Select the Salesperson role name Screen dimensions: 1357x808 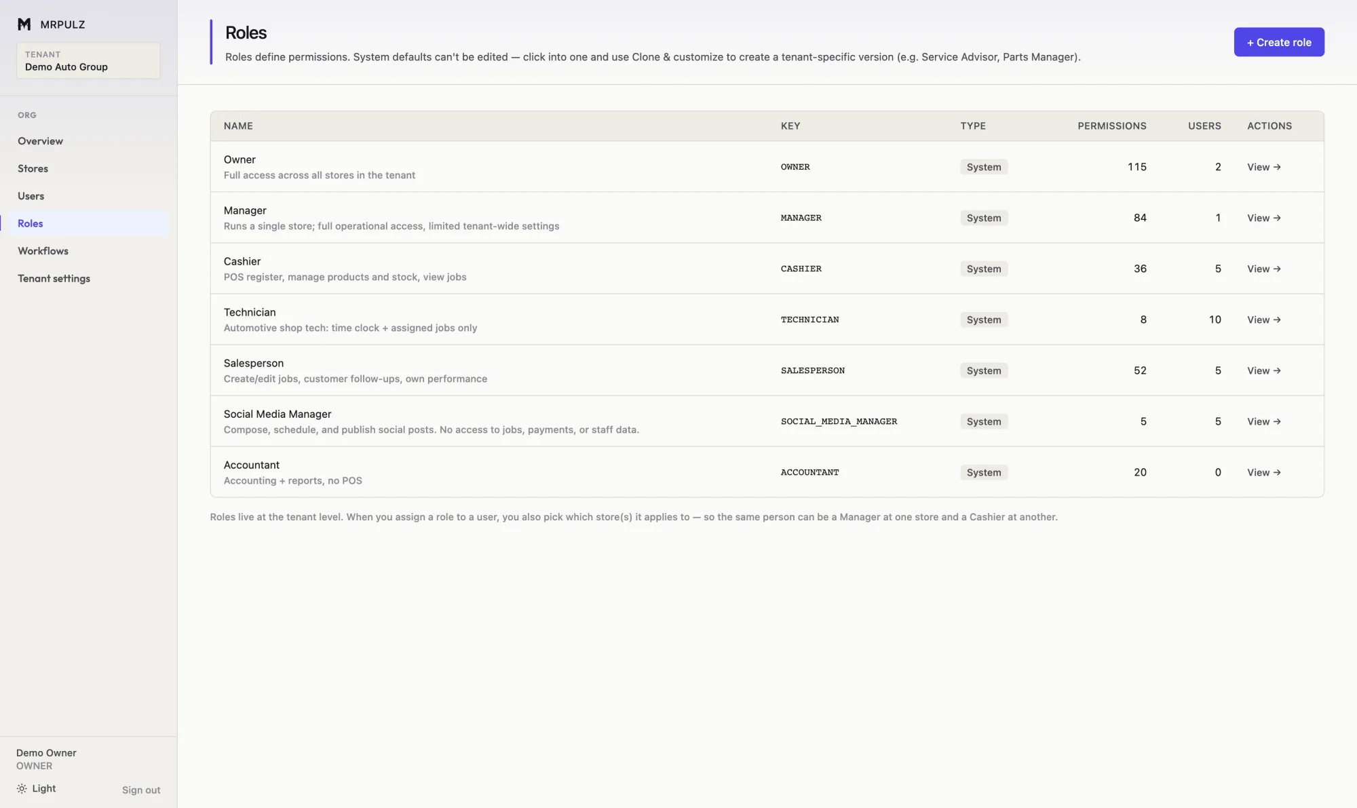coord(254,363)
